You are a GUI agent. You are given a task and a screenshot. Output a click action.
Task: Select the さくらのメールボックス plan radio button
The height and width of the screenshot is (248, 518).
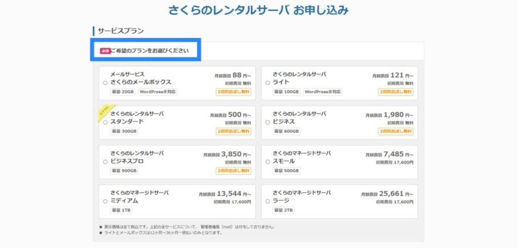coord(105,82)
